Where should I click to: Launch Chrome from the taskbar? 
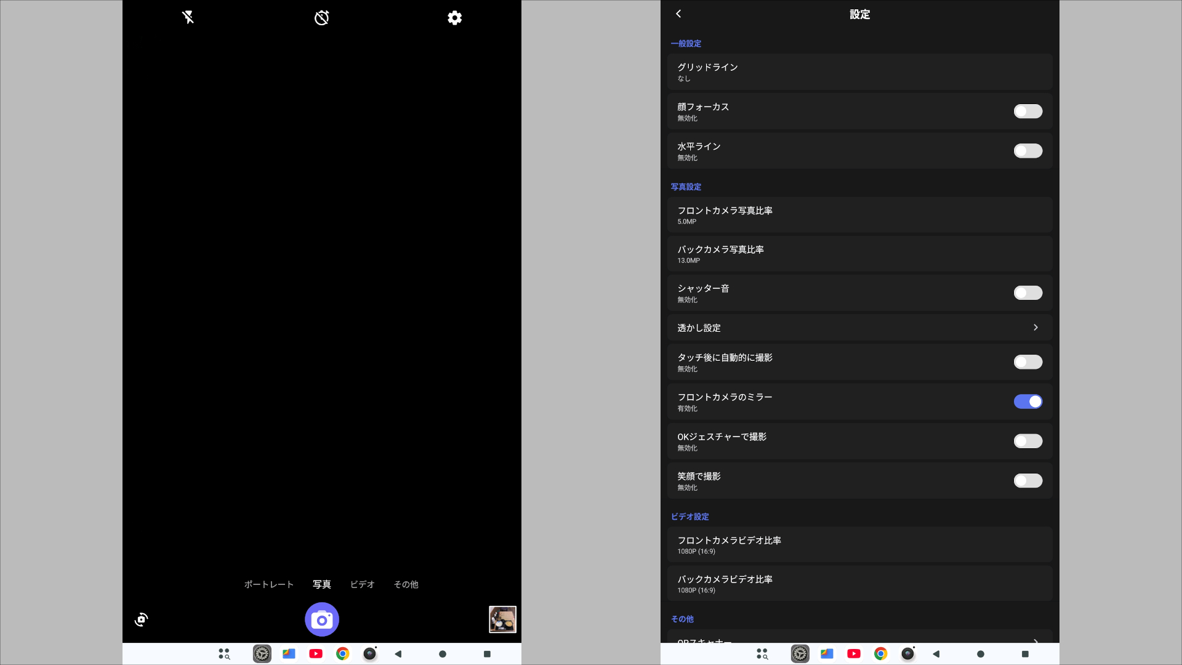click(x=343, y=654)
